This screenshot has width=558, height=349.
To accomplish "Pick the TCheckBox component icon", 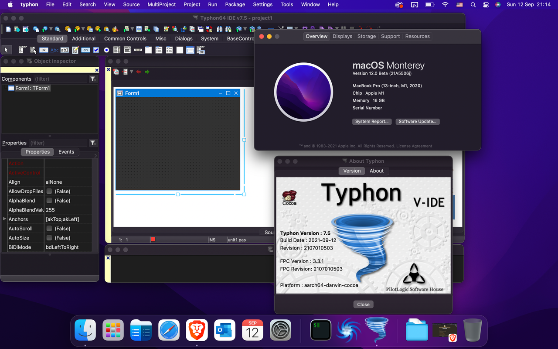I will 96,50.
